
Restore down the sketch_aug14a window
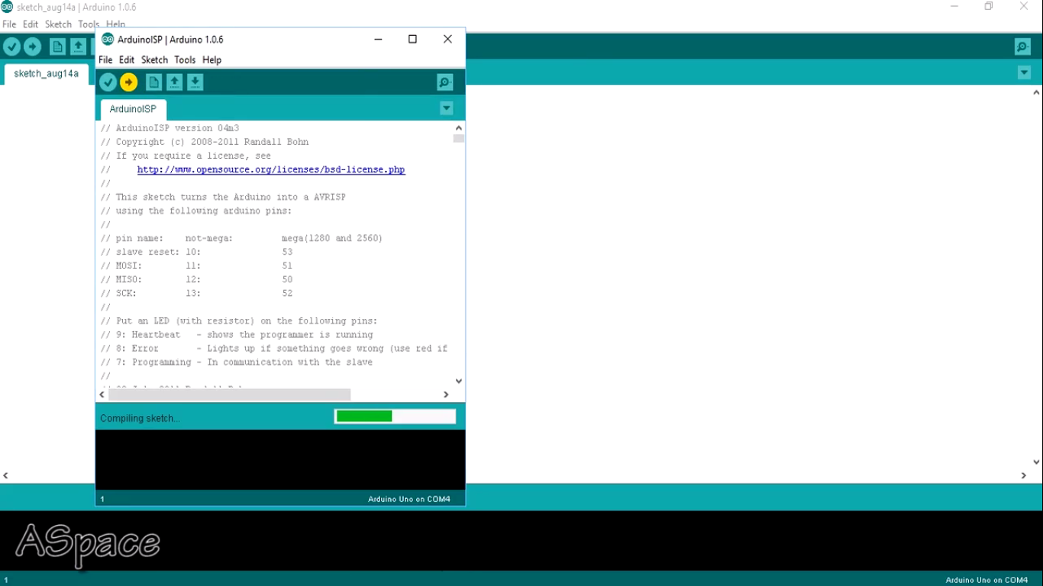[989, 6]
